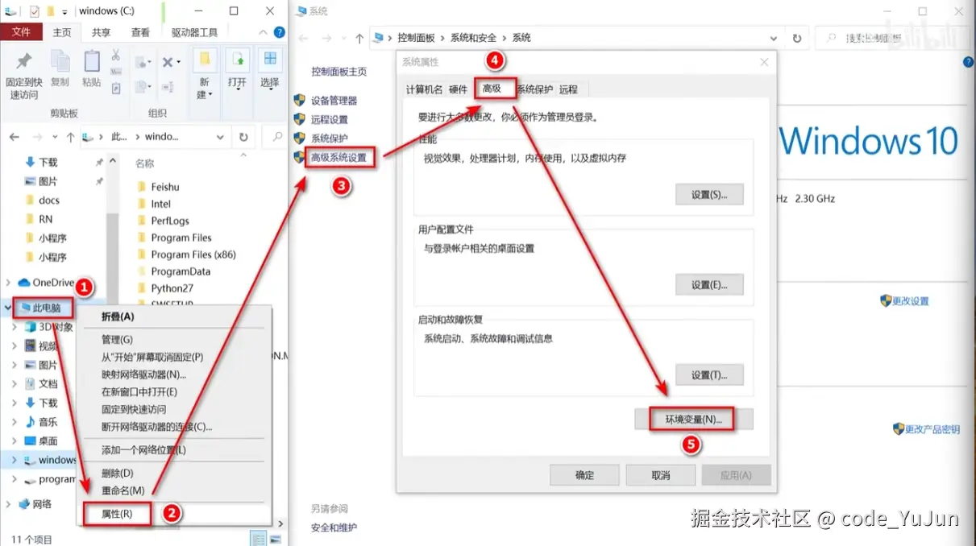Screen dimensions: 976x546
Task: Go up one folder level in Explorer
Action: tap(71, 137)
